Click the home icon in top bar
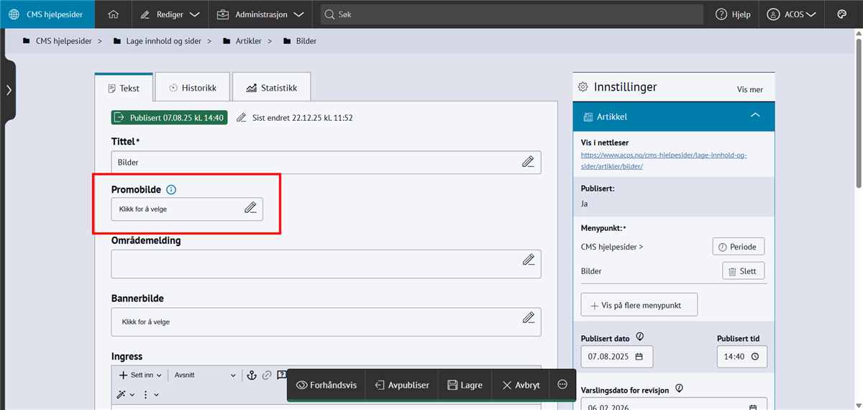863x410 pixels. tap(113, 14)
